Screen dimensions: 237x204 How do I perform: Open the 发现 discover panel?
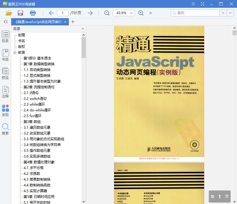[x=5, y=111]
